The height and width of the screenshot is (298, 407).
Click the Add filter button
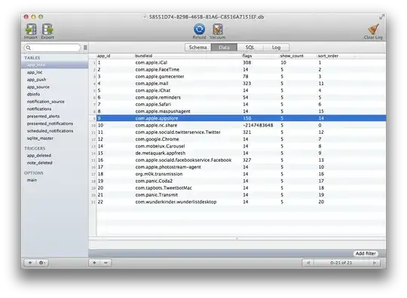pos(366,254)
